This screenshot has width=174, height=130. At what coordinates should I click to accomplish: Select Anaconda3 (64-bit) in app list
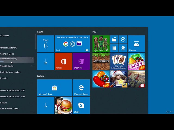(x=17, y=60)
